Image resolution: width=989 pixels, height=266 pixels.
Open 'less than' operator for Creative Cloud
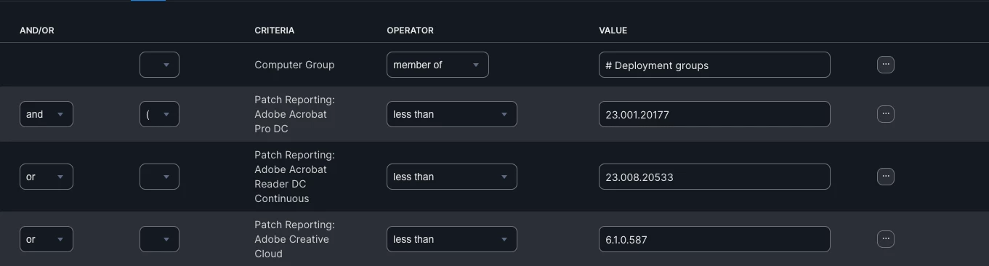[x=451, y=239]
